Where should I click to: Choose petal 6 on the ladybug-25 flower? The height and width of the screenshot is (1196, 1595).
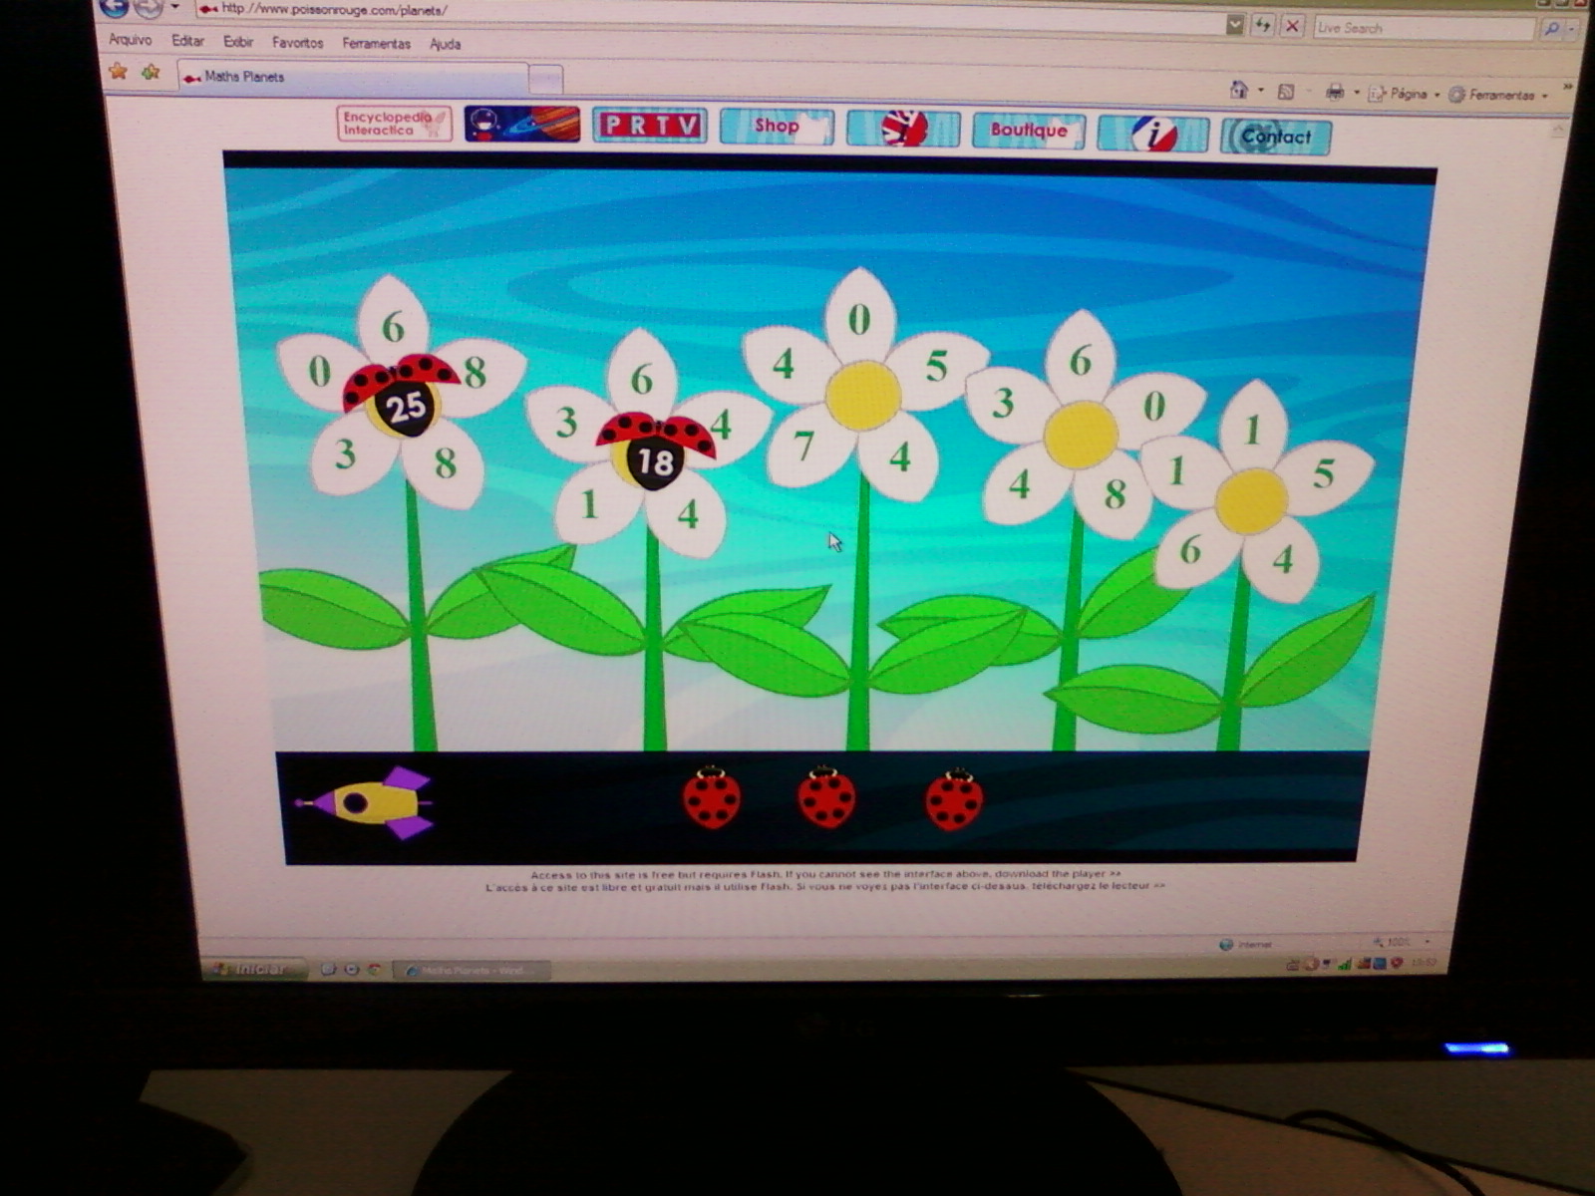tap(393, 322)
